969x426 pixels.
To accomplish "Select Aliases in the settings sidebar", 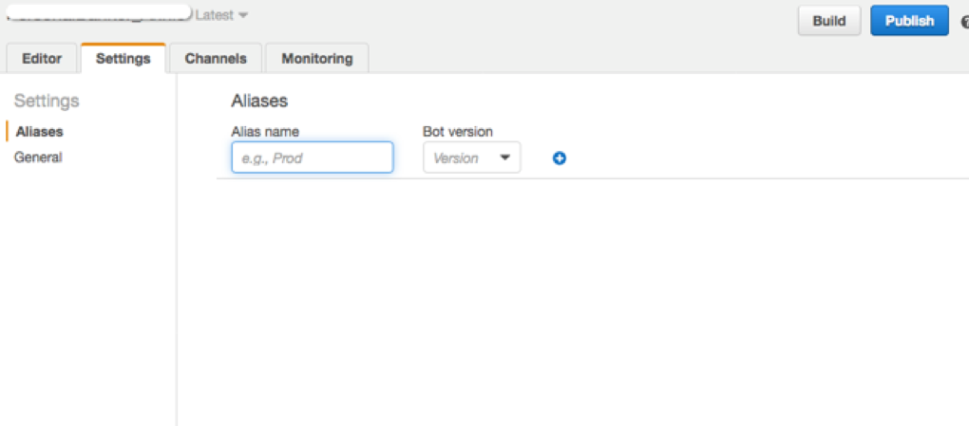I will [x=40, y=132].
